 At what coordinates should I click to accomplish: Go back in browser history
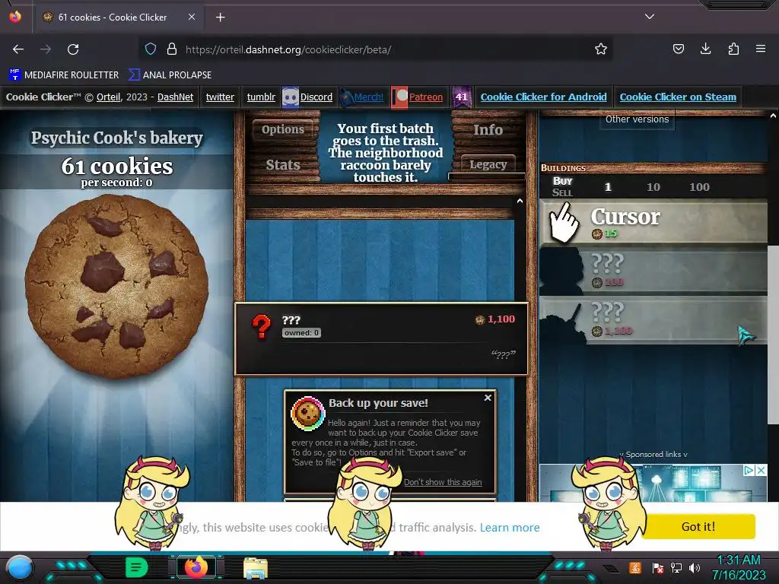tap(18, 49)
